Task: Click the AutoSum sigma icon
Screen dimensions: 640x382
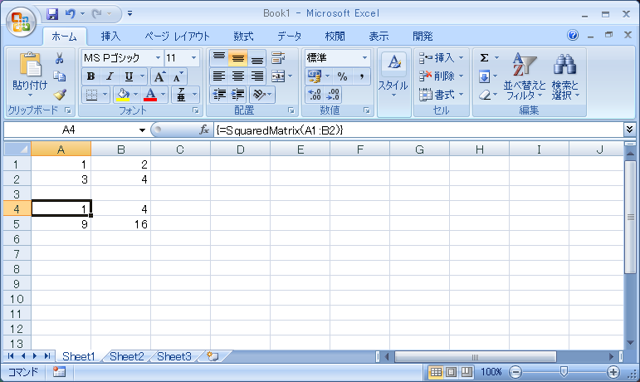Action: (484, 58)
